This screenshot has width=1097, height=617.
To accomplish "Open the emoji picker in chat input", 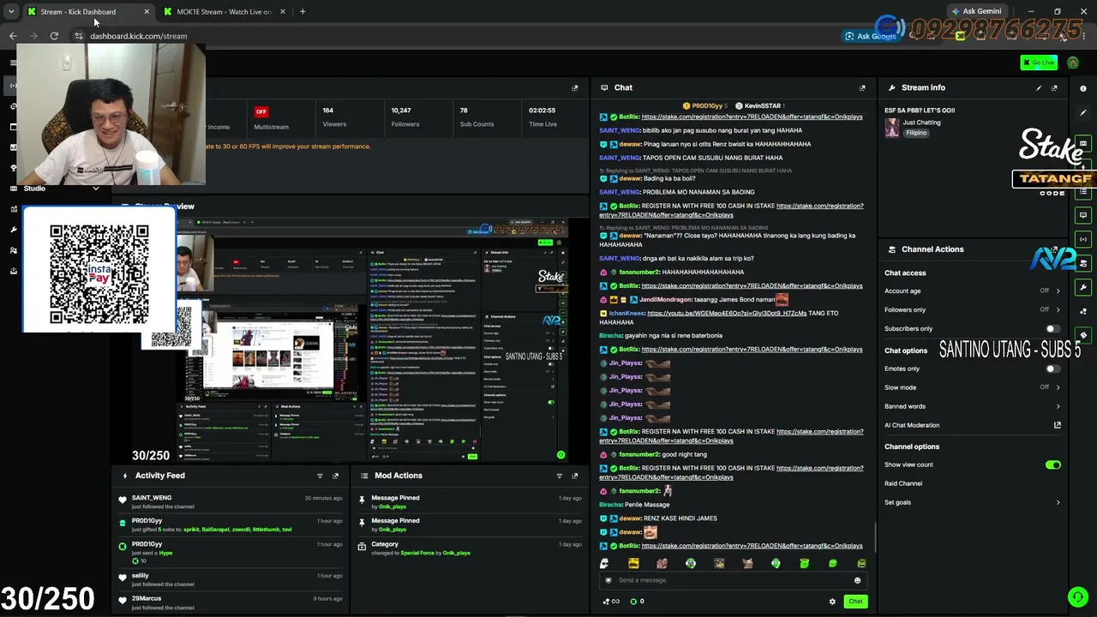I will tap(857, 580).
